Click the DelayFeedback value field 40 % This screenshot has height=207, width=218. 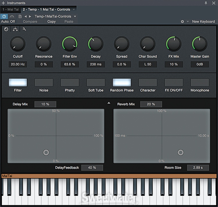coord(92,168)
